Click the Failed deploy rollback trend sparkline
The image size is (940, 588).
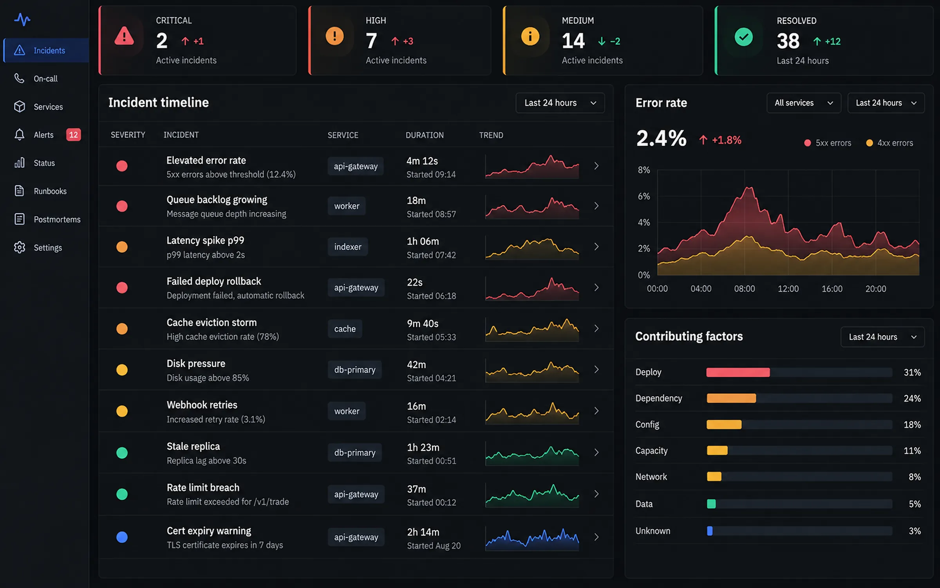click(532, 288)
